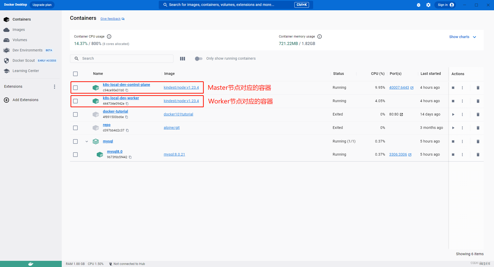Show CPU usage info tooltip icon
Viewport: 494px width, 267px height.
pyautogui.click(x=109, y=37)
